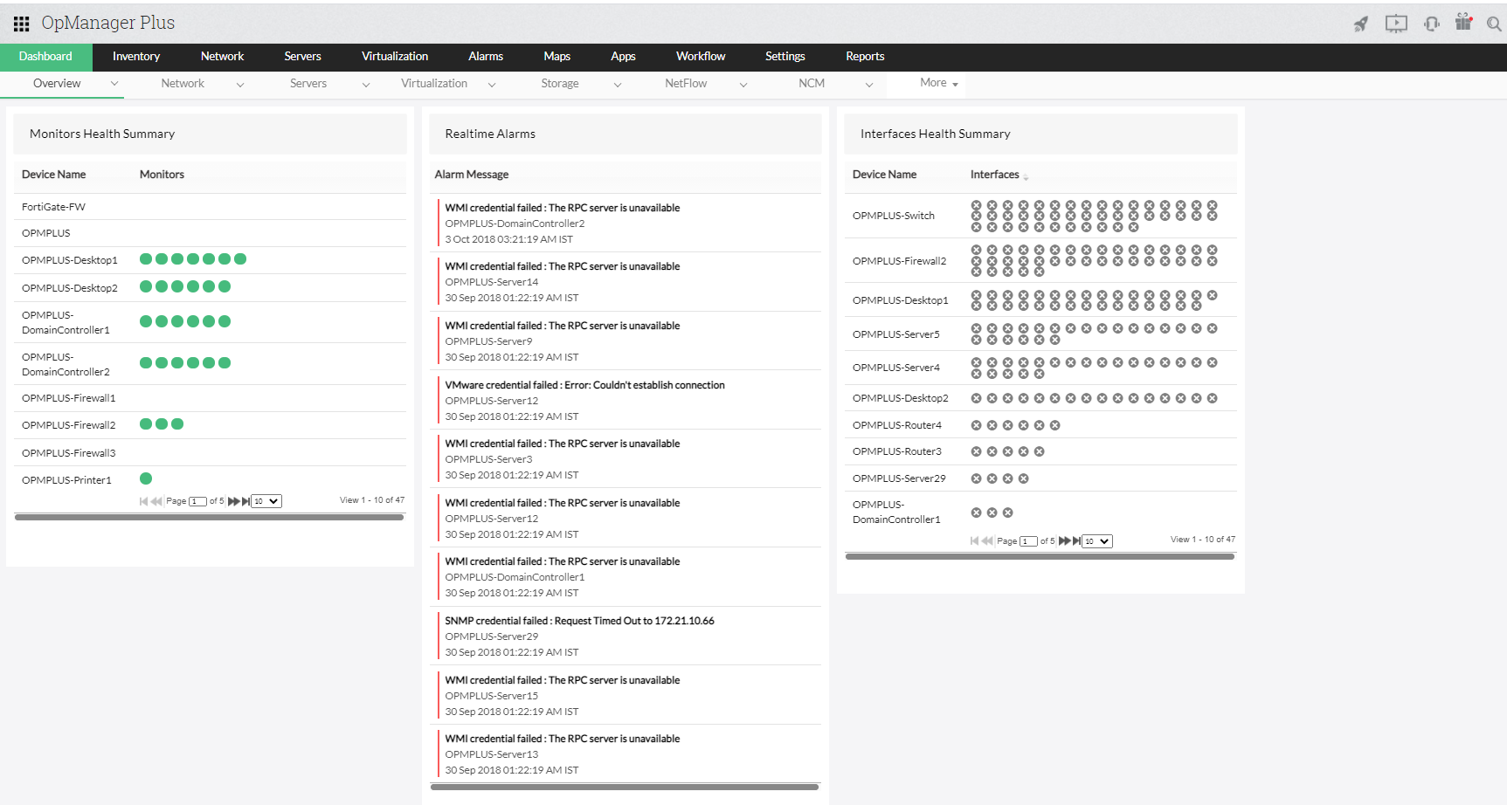Image resolution: width=1507 pixels, height=805 pixels.
Task: Click Realtime Alarms horizontal scrollbar
Action: tap(625, 787)
